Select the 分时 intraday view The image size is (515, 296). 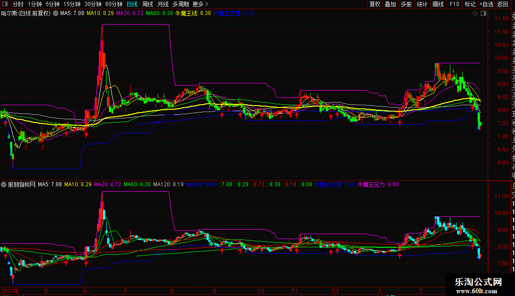click(18, 4)
